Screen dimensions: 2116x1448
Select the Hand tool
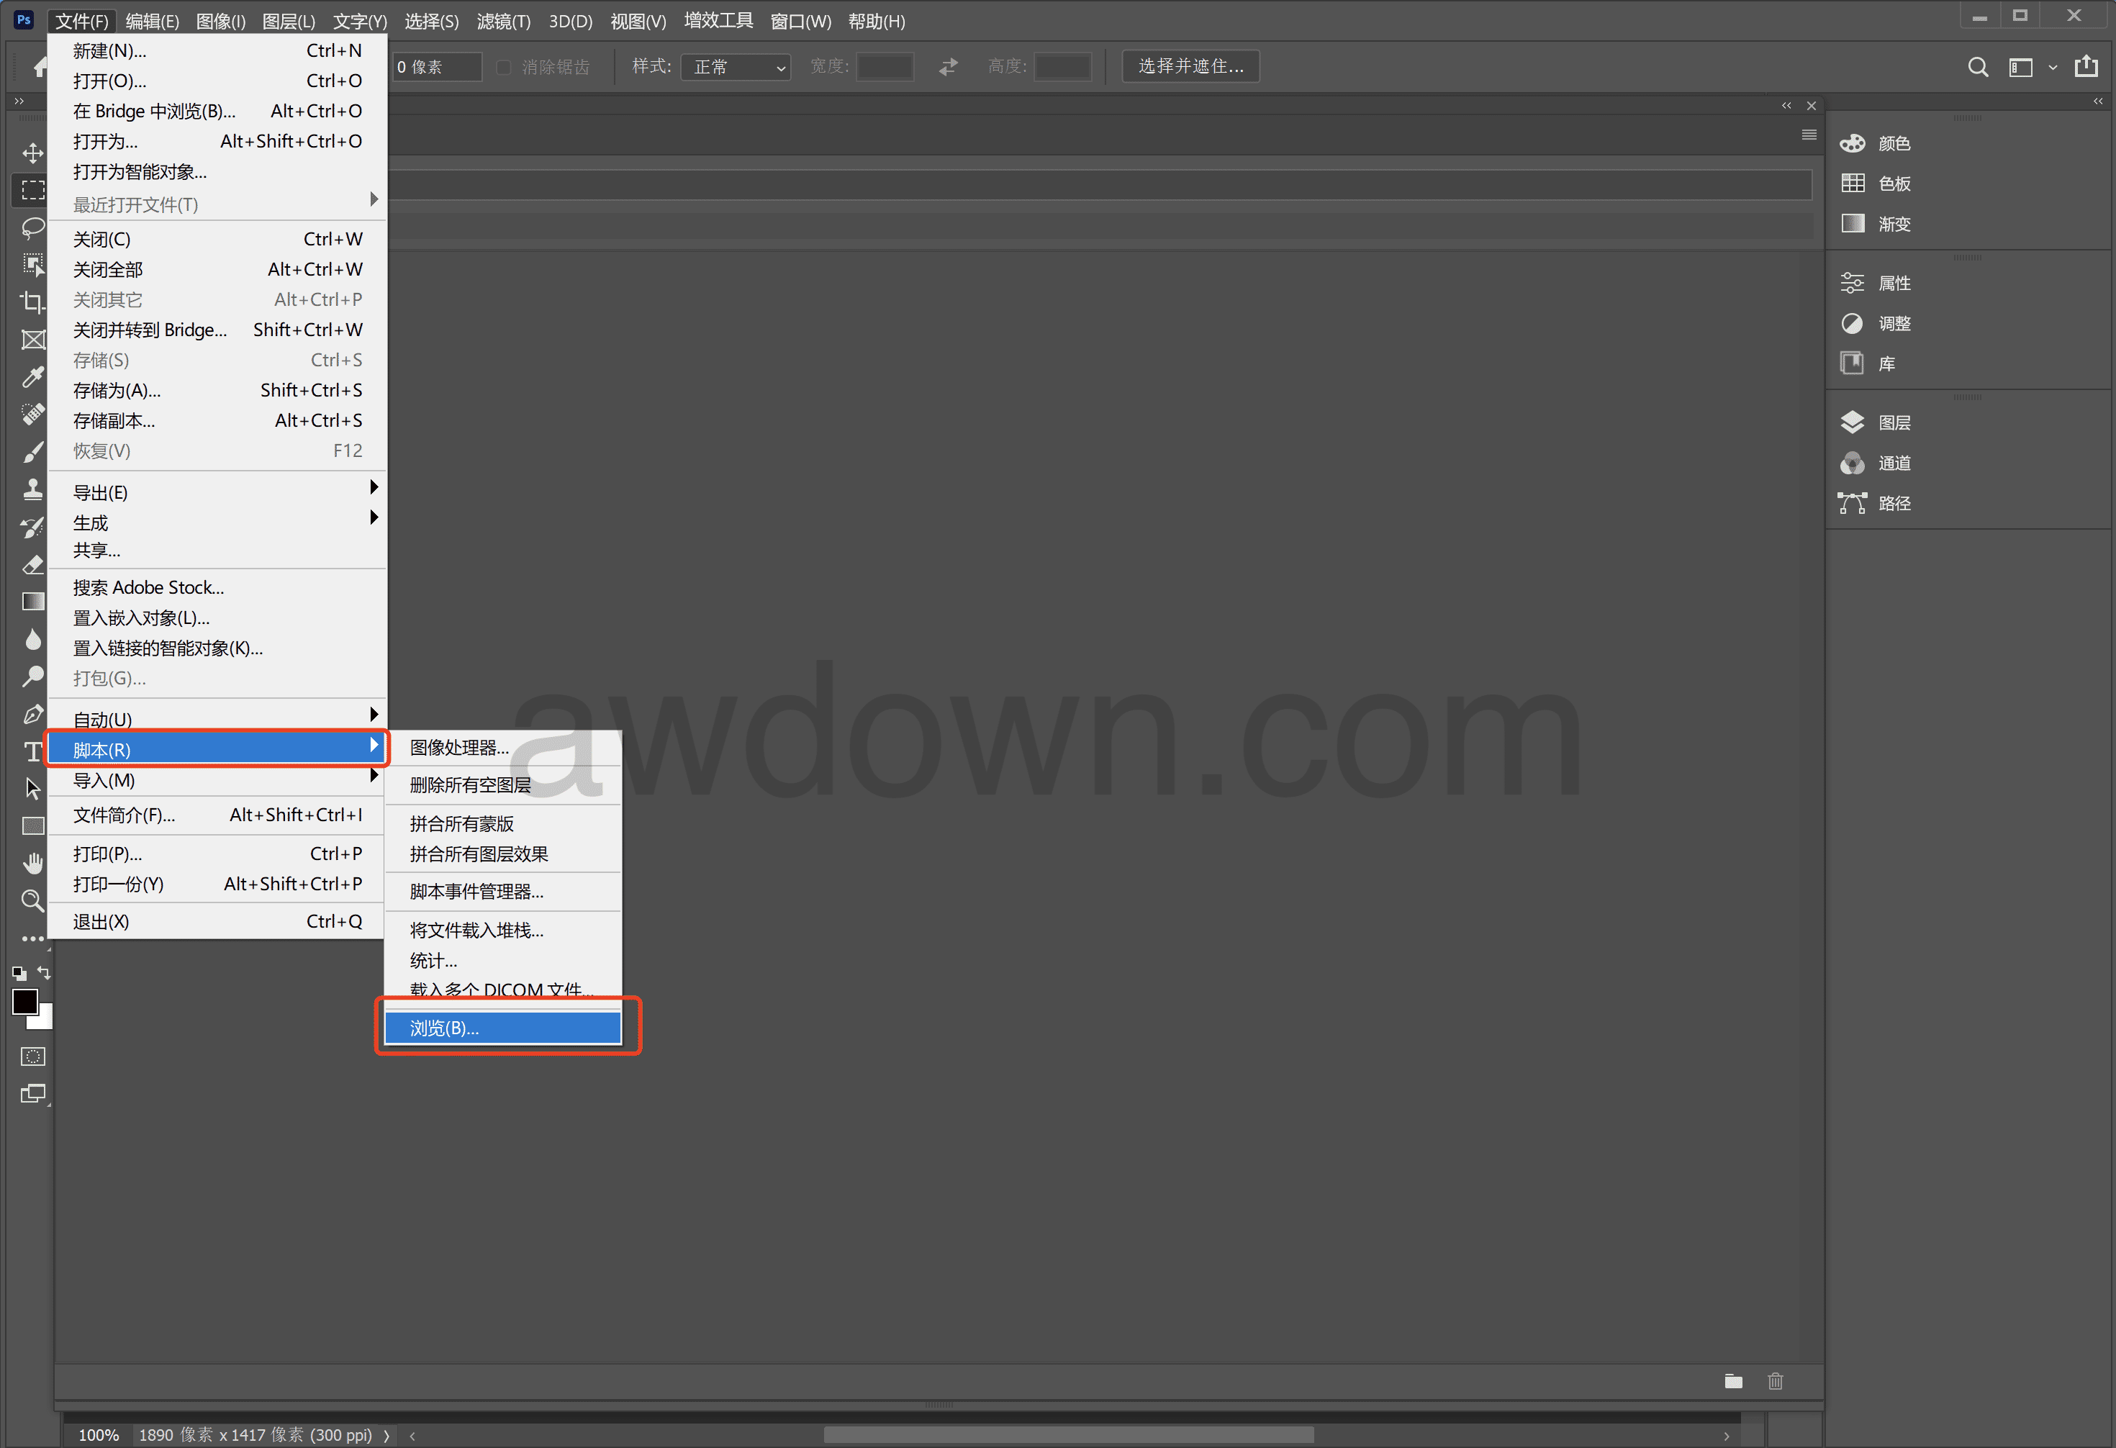33,862
